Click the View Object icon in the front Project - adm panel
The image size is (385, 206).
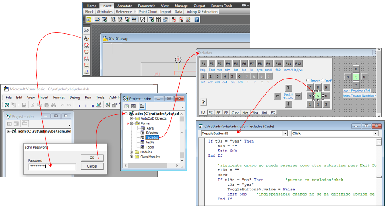[133, 106]
